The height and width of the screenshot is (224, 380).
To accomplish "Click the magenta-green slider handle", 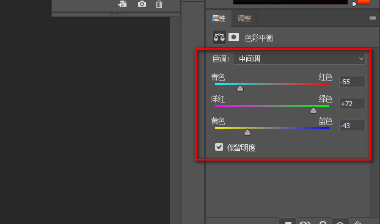I will 313,110.
